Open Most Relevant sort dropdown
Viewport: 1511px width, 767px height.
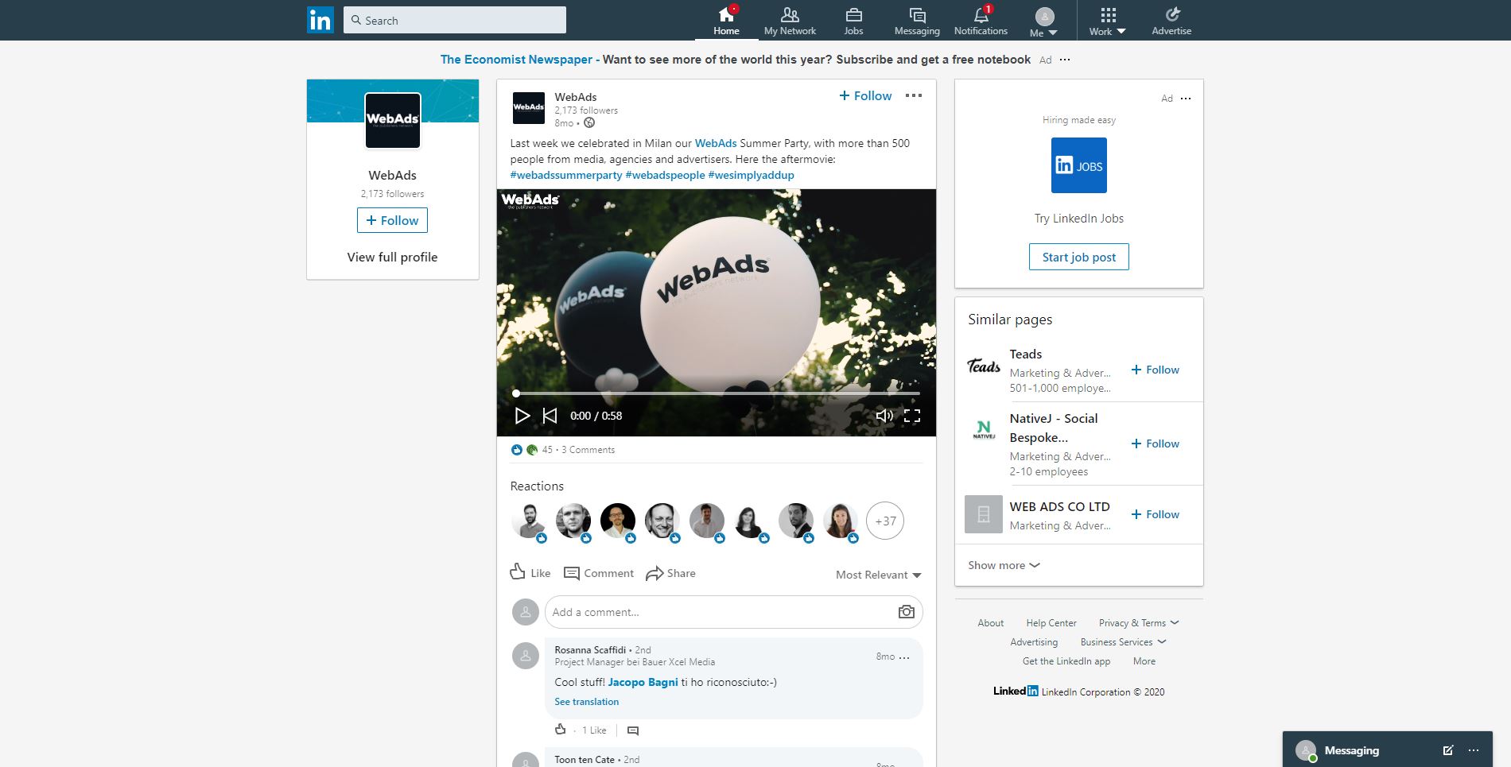point(878,575)
